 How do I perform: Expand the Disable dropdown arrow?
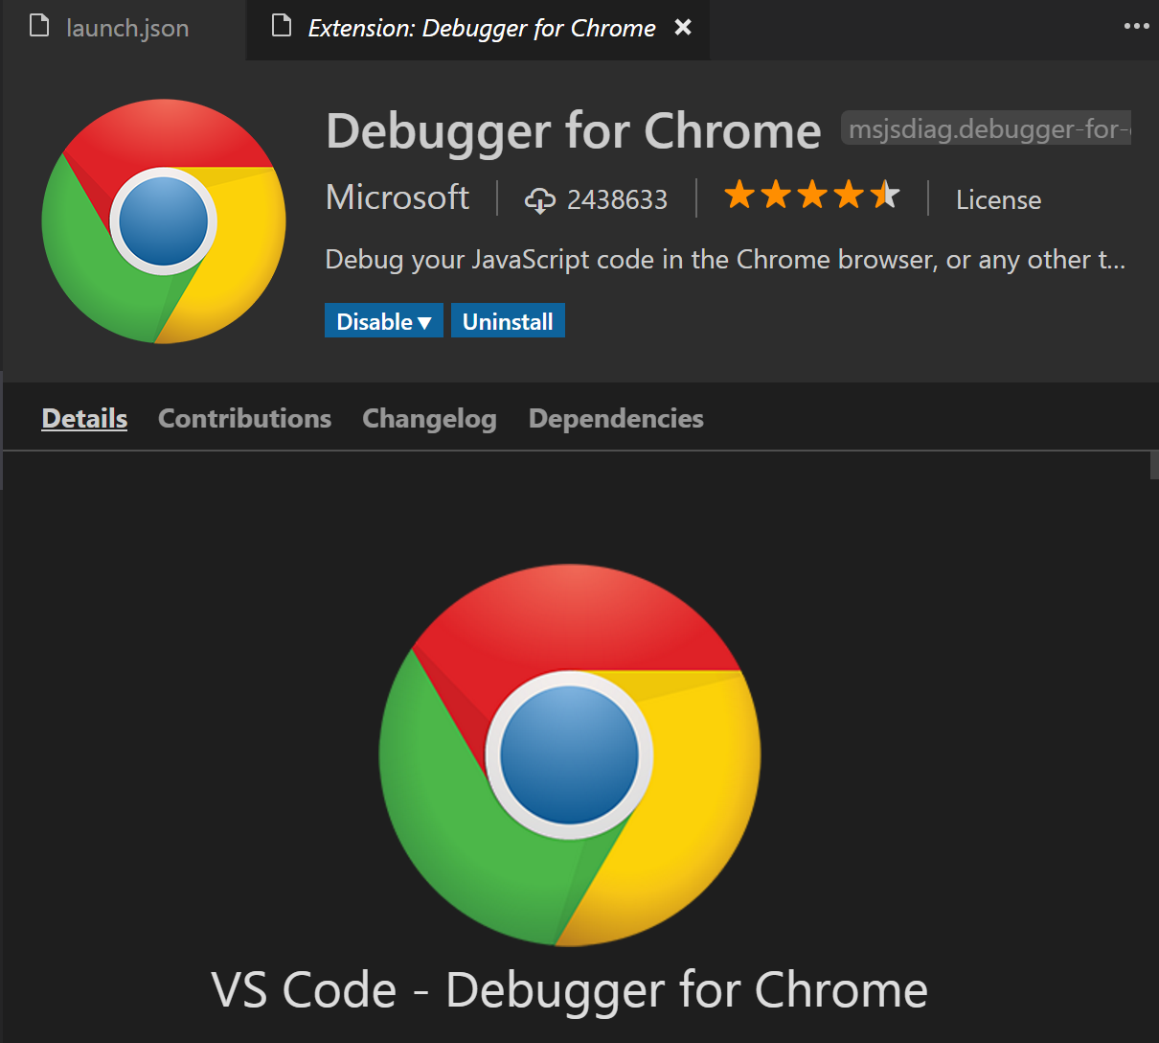425,323
